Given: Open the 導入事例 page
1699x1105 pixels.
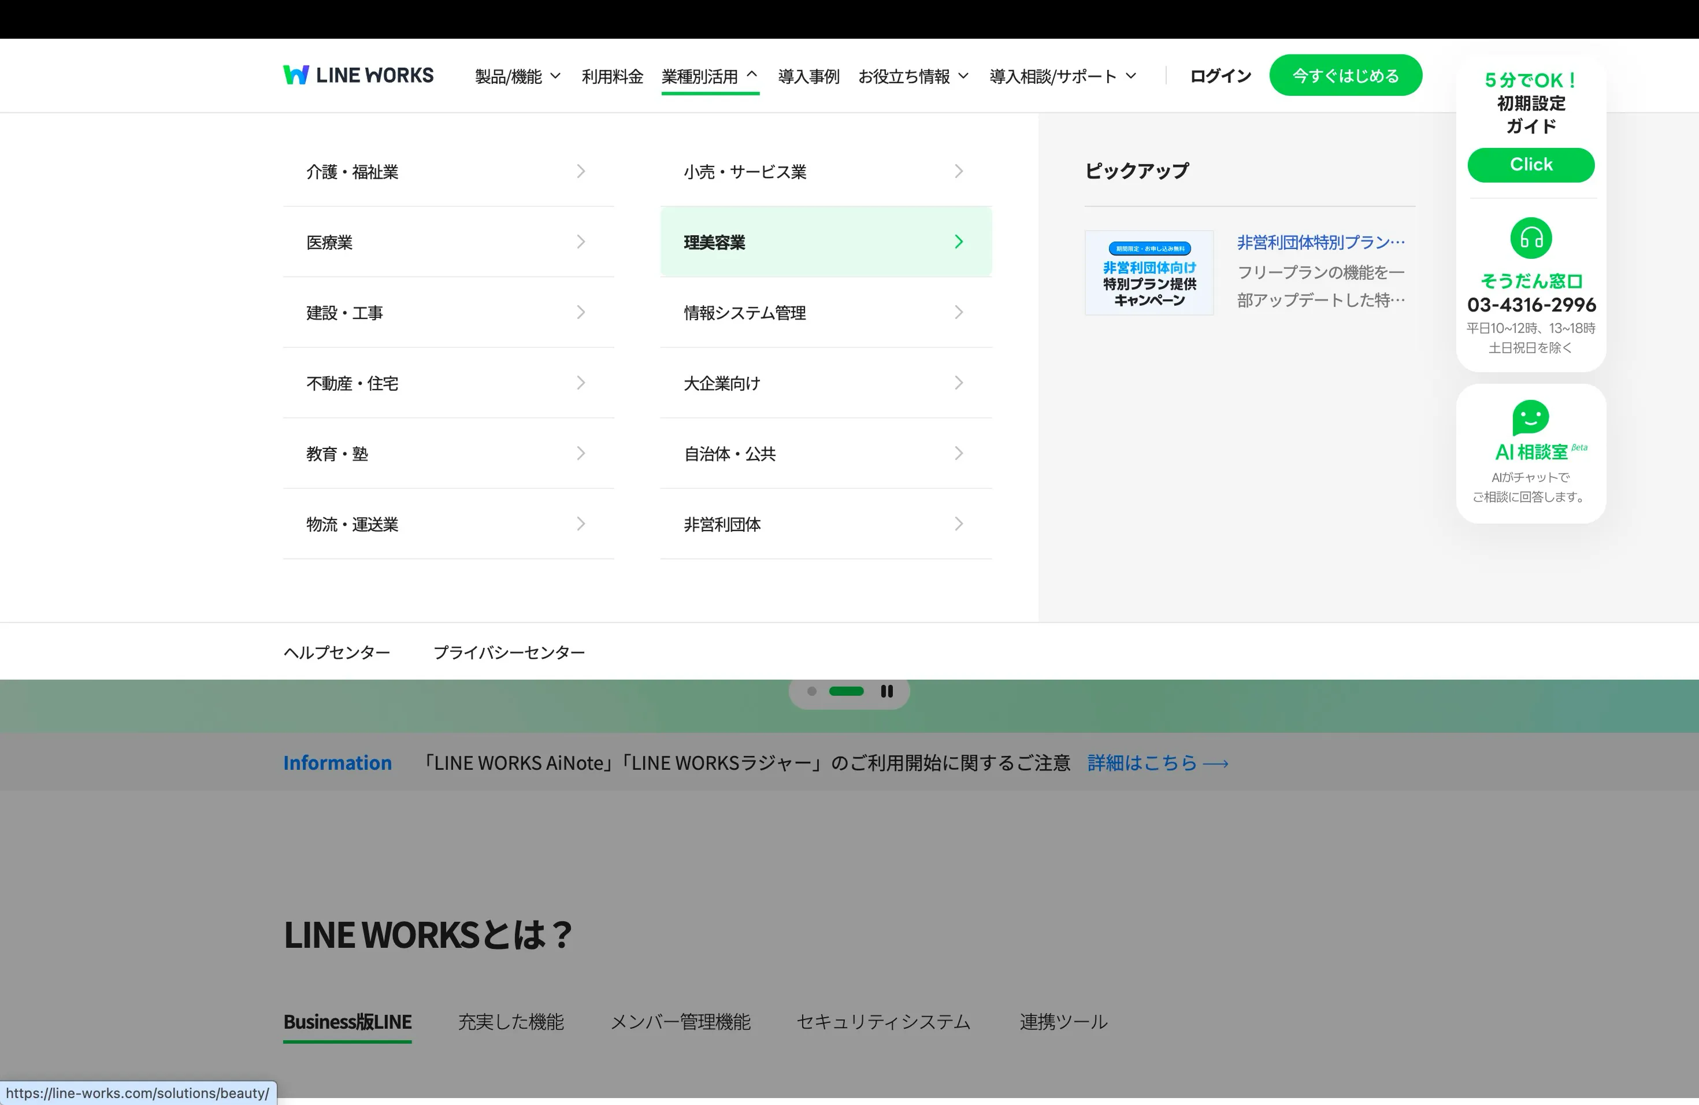Looking at the screenshot, I should (x=808, y=76).
